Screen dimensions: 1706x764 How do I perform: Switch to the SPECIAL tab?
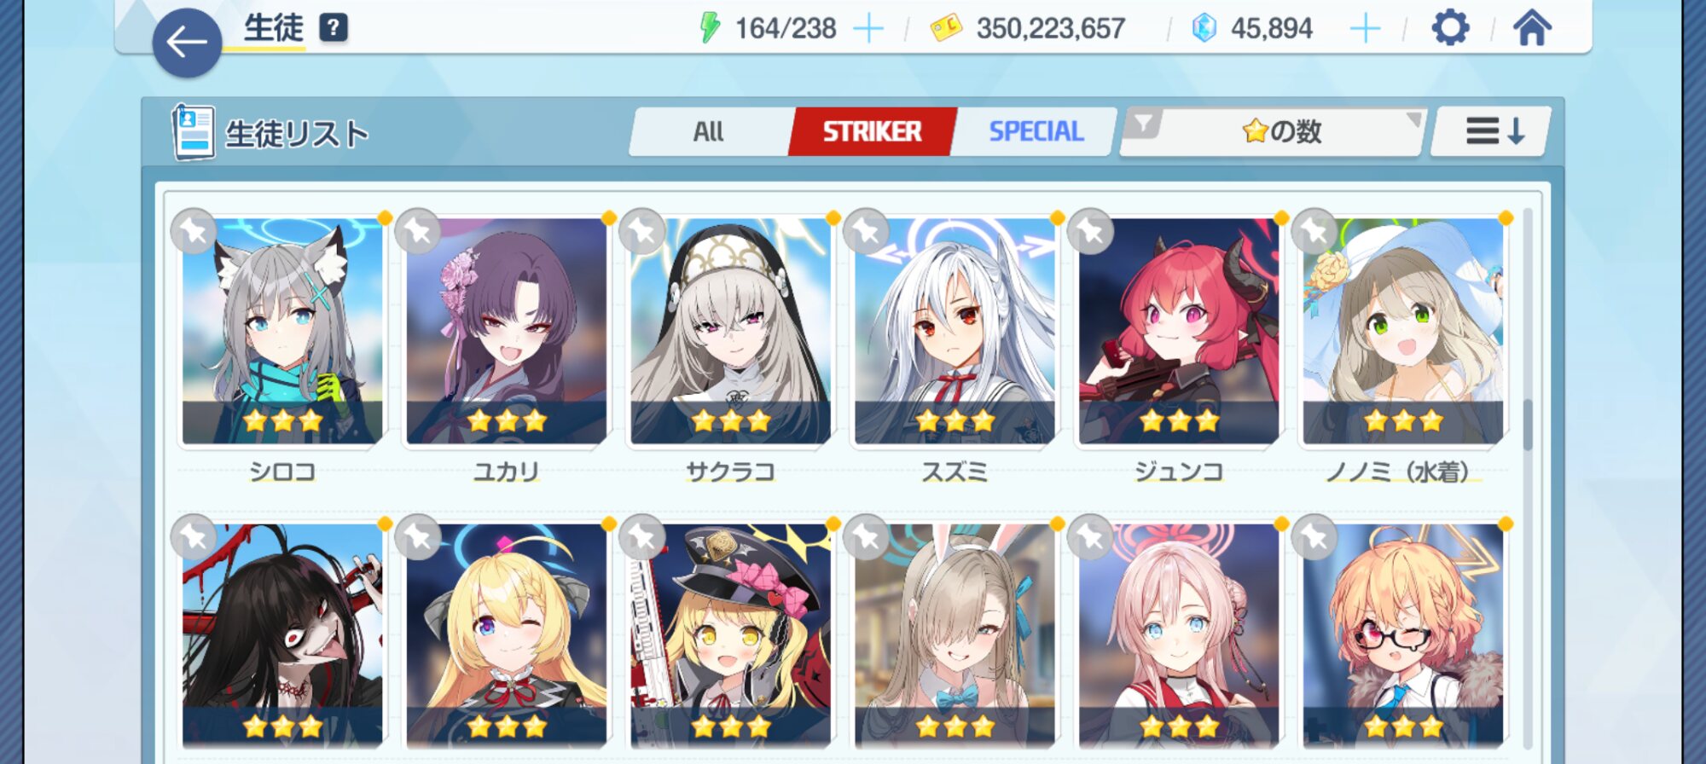tap(1036, 131)
